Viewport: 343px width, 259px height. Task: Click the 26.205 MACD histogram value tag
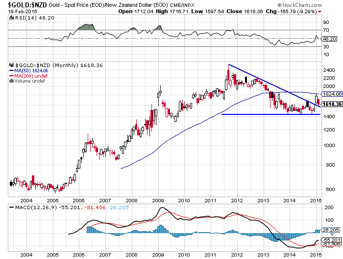328,230
